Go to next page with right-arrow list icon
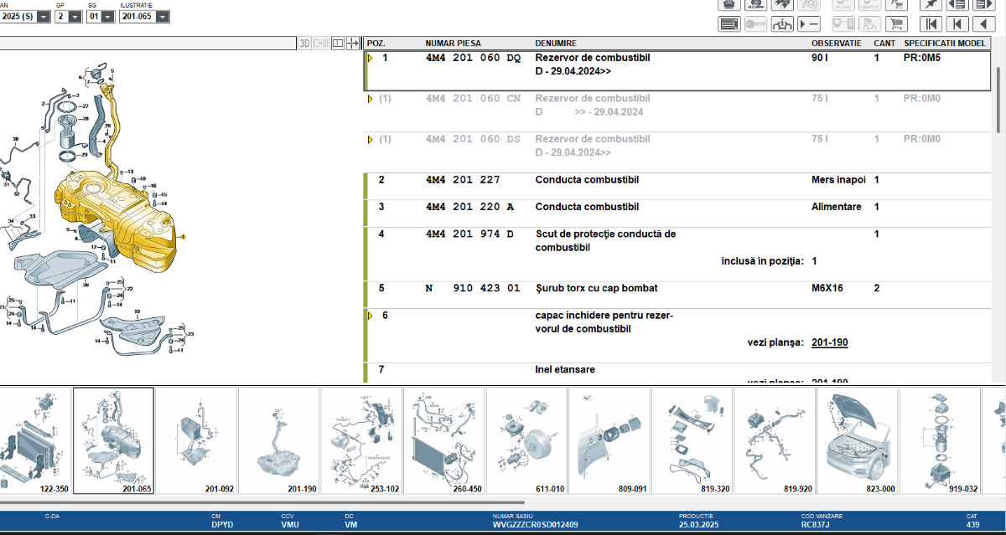Image resolution: width=1006 pixels, height=535 pixels. tap(983, 4)
